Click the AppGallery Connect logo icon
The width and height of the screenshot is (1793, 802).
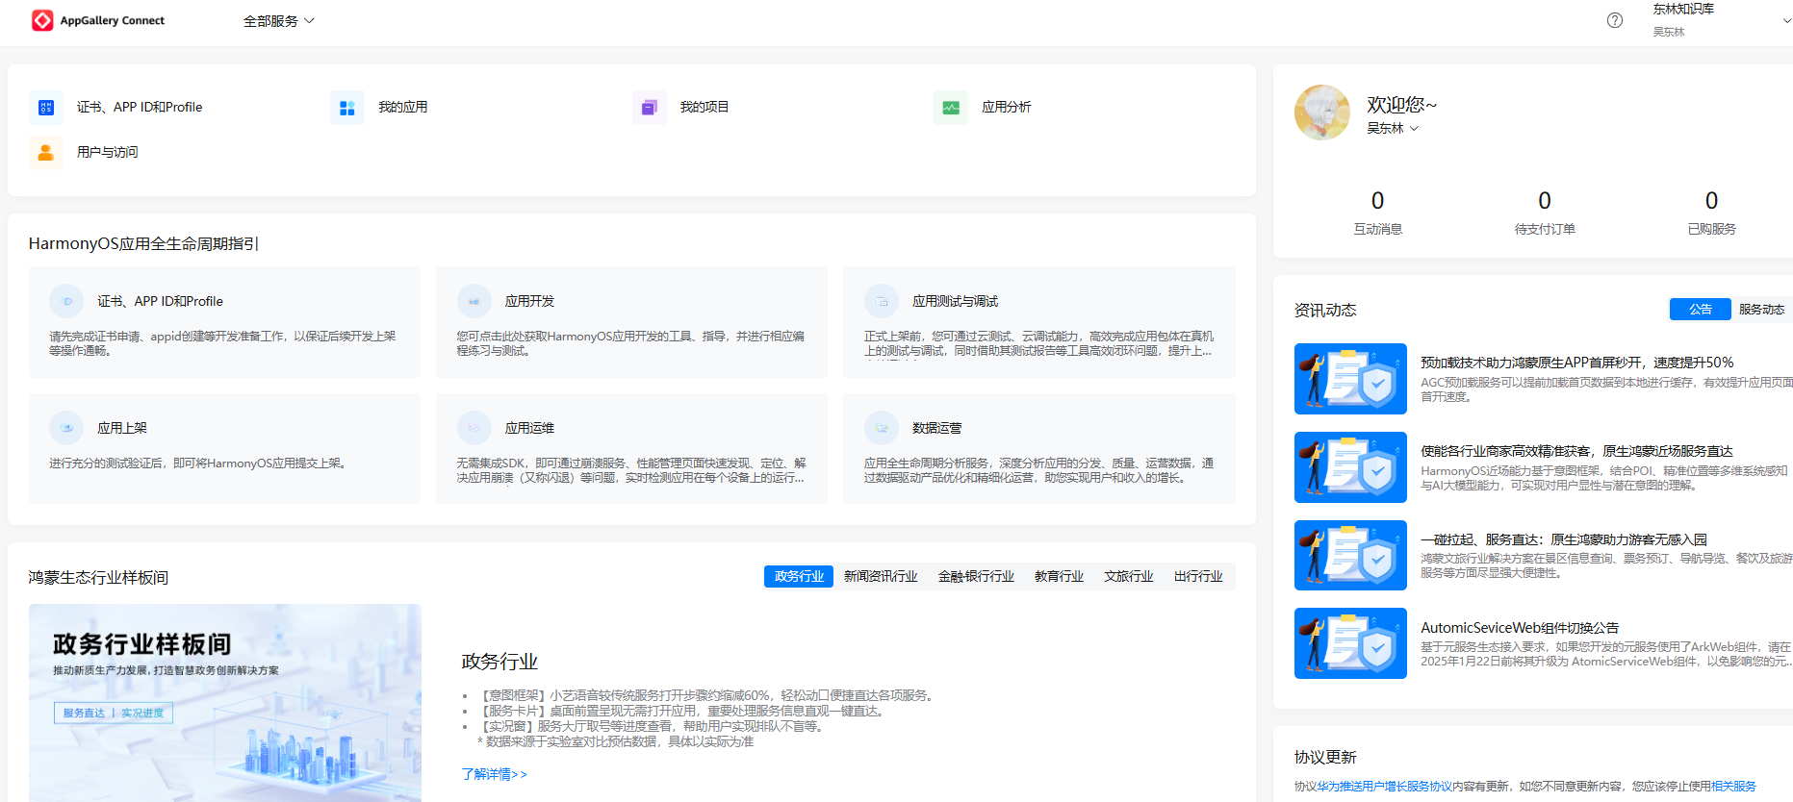(x=42, y=20)
